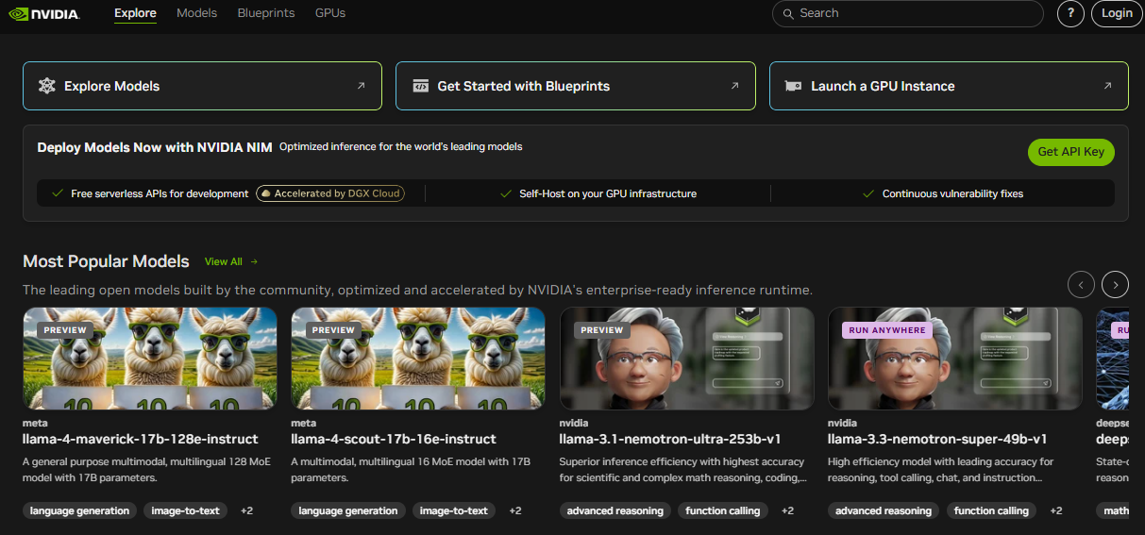Click the Explore Models atom icon
The width and height of the screenshot is (1145, 535).
click(x=47, y=86)
